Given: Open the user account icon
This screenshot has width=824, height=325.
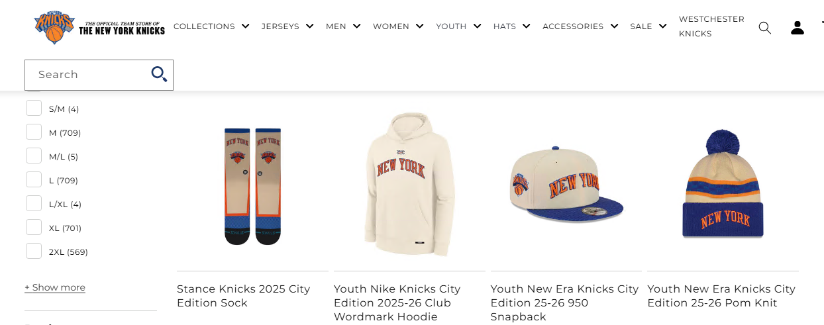Looking at the screenshot, I should tap(798, 27).
